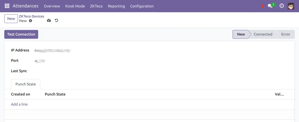Open the Overview menu
This screenshot has width=299, height=122.
[52, 6]
